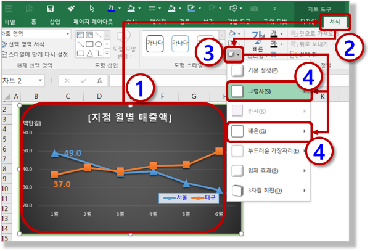Viewport: 370px width, 251px height.
Task: Click the 대구 legend entry in chart
Action: 203,198
